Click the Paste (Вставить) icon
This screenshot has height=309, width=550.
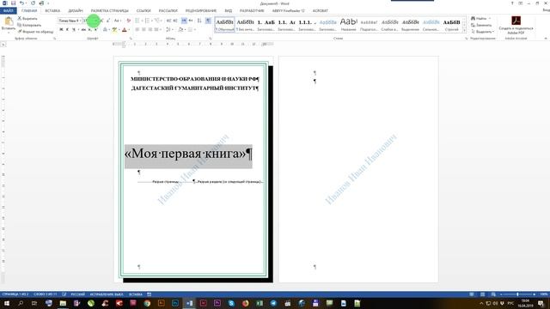(x=9, y=21)
